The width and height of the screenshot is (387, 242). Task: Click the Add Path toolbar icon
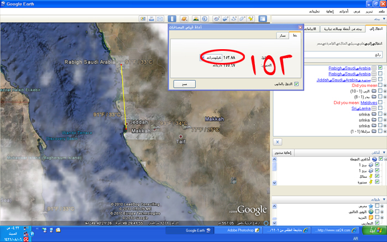(x=234, y=19)
